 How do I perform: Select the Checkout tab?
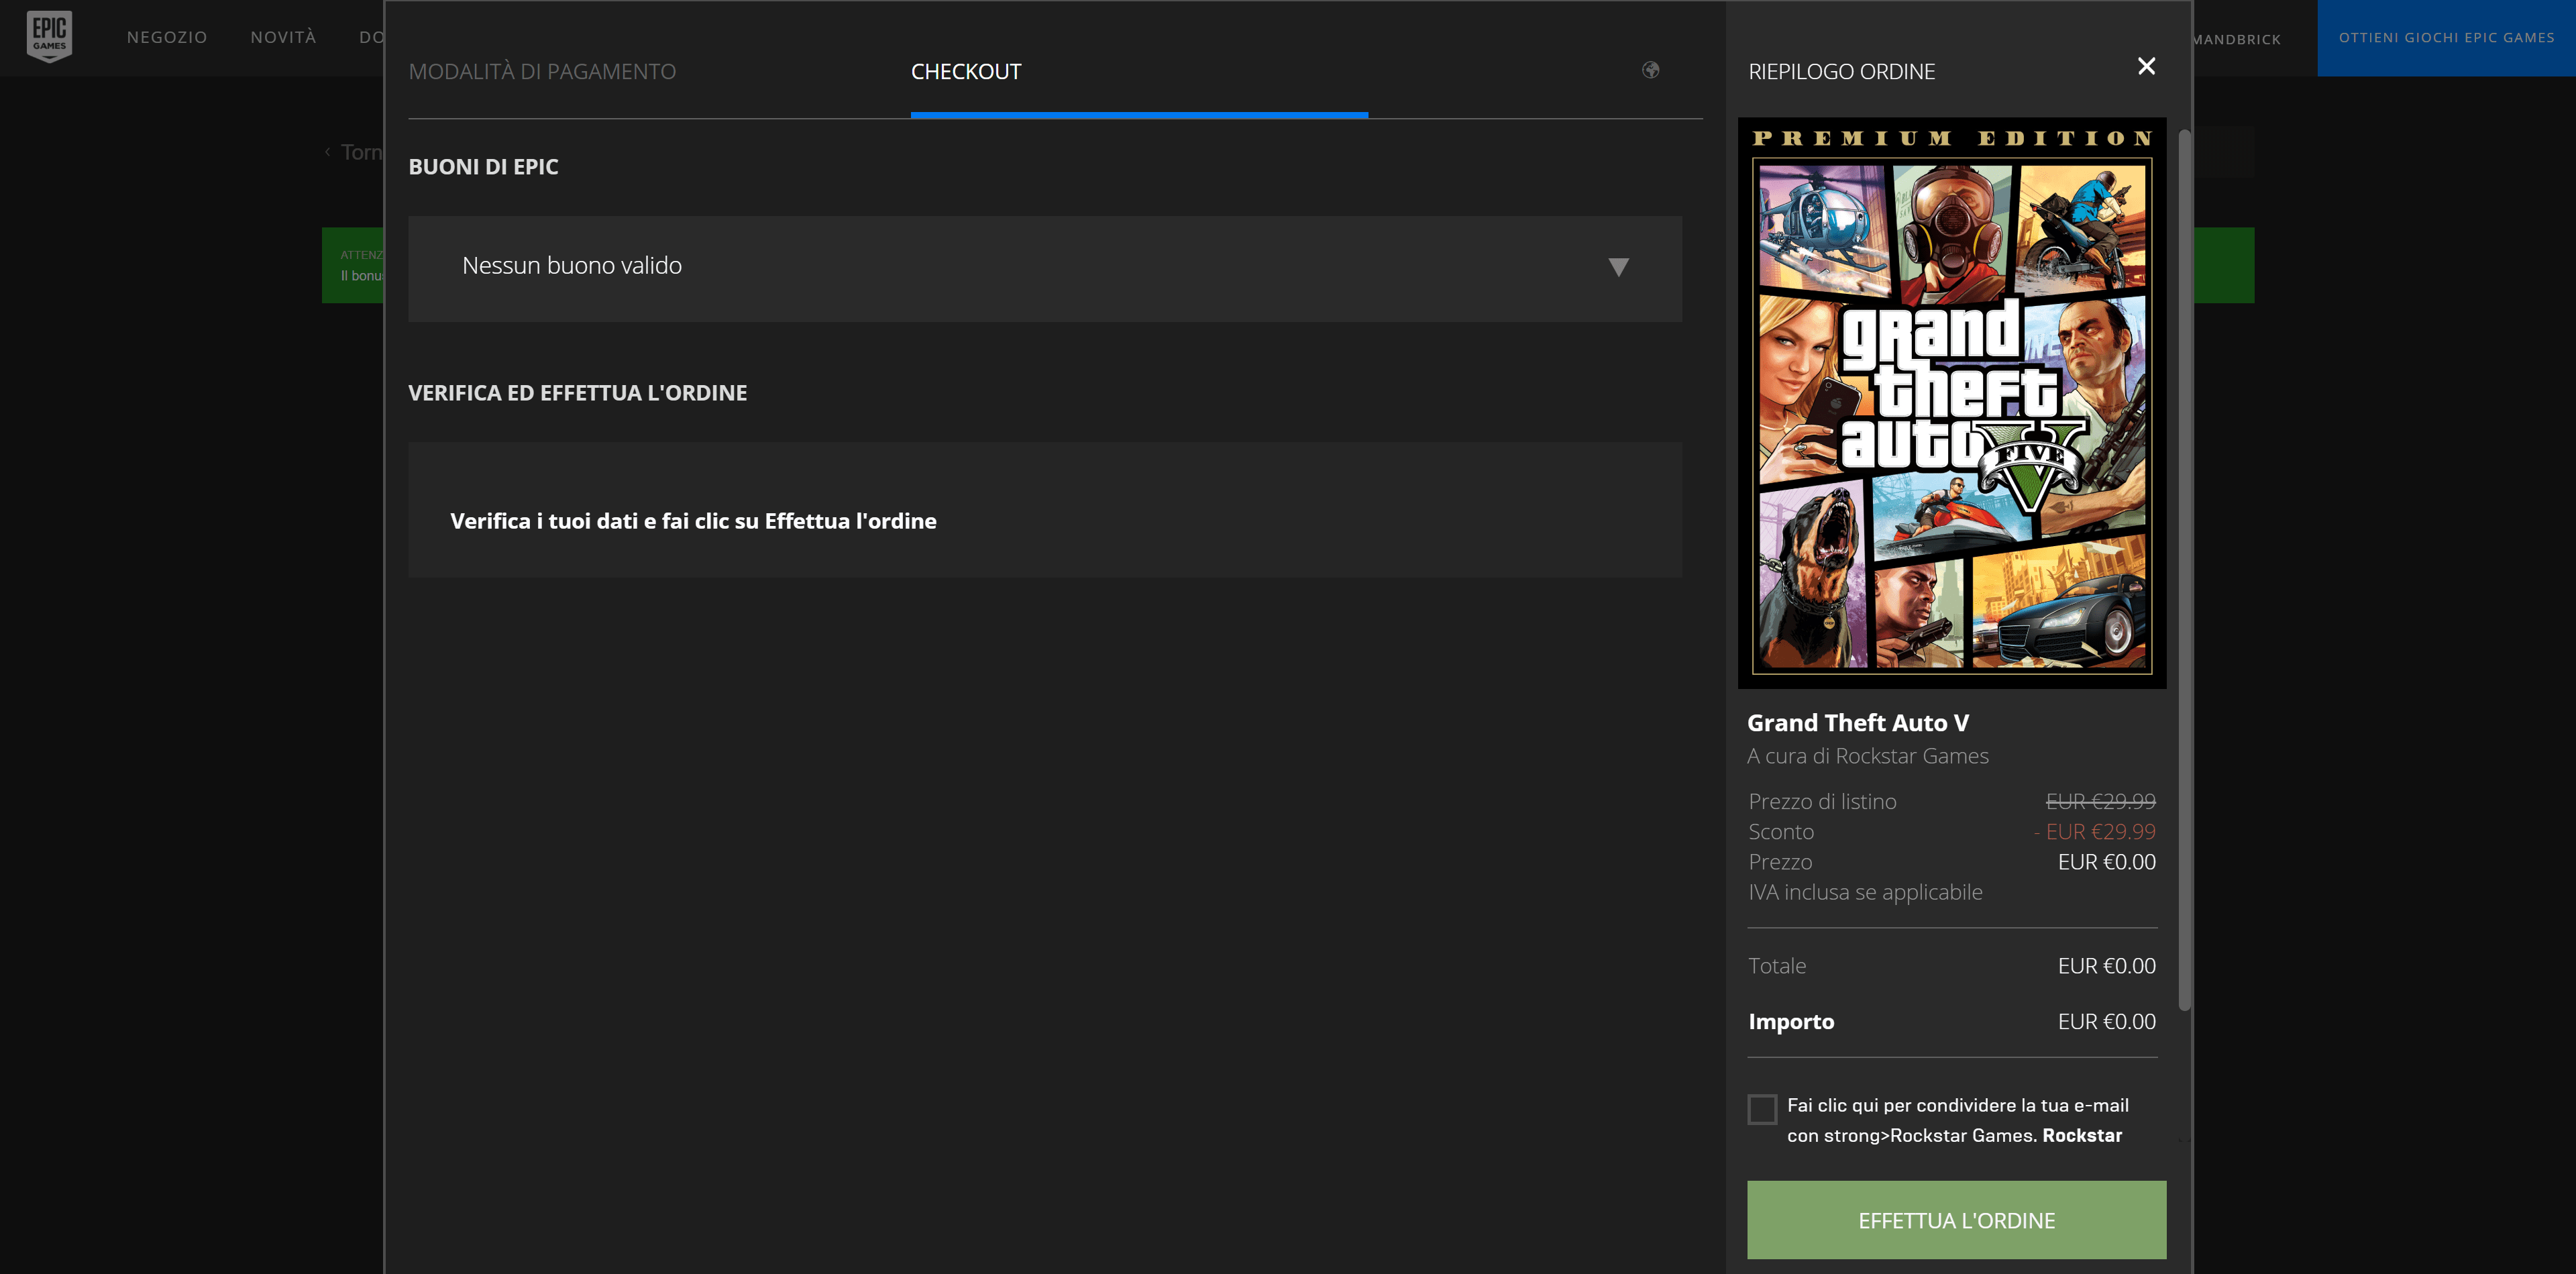click(966, 72)
